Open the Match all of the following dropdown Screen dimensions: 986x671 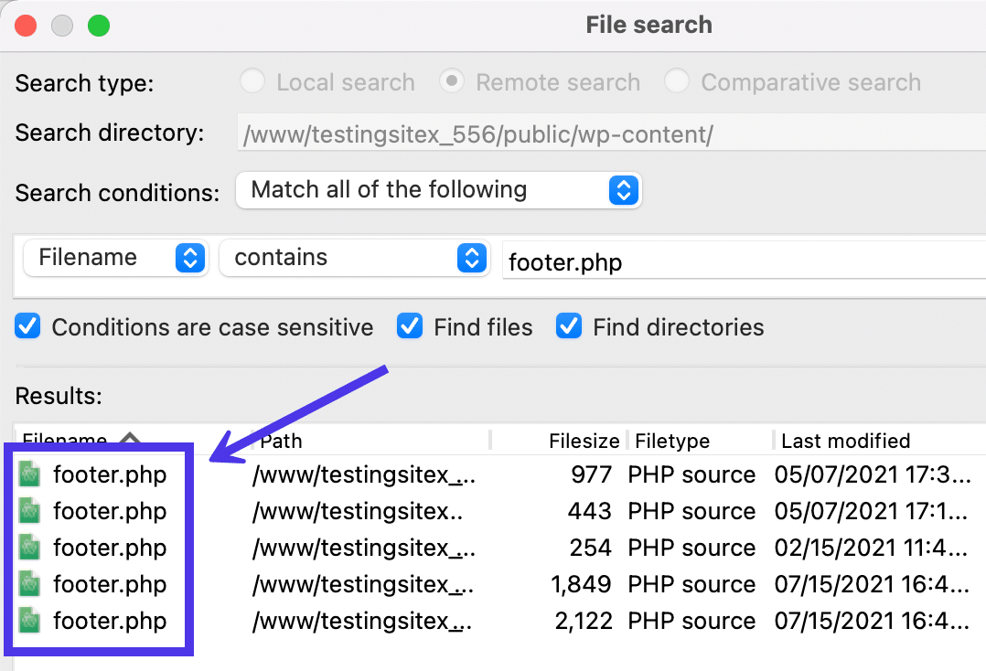624,190
